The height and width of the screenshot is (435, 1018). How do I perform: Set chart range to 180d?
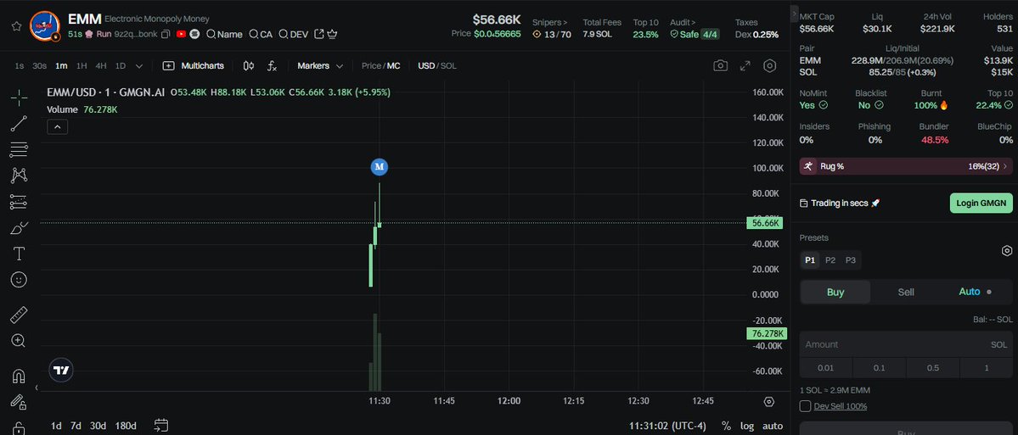pyautogui.click(x=126, y=426)
